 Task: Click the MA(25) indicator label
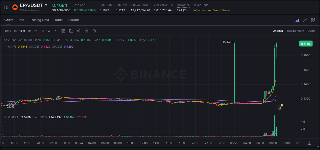pos(34,47)
